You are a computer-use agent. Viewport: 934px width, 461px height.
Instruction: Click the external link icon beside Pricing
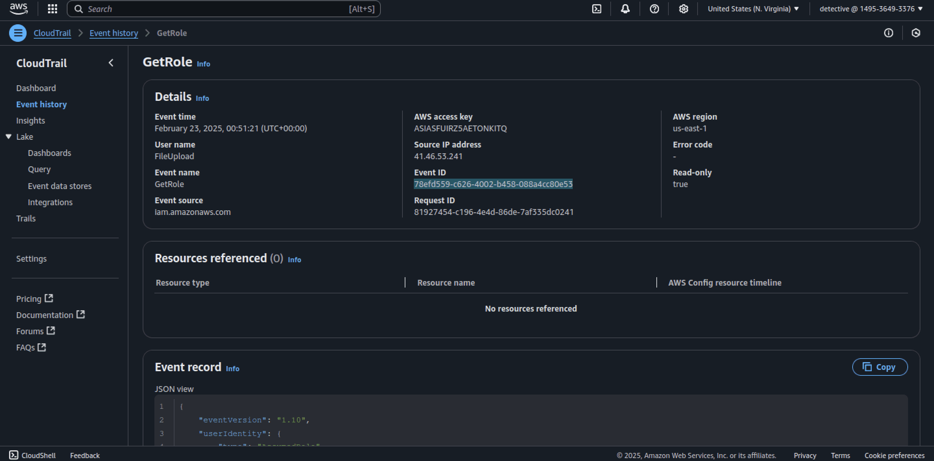coord(49,298)
